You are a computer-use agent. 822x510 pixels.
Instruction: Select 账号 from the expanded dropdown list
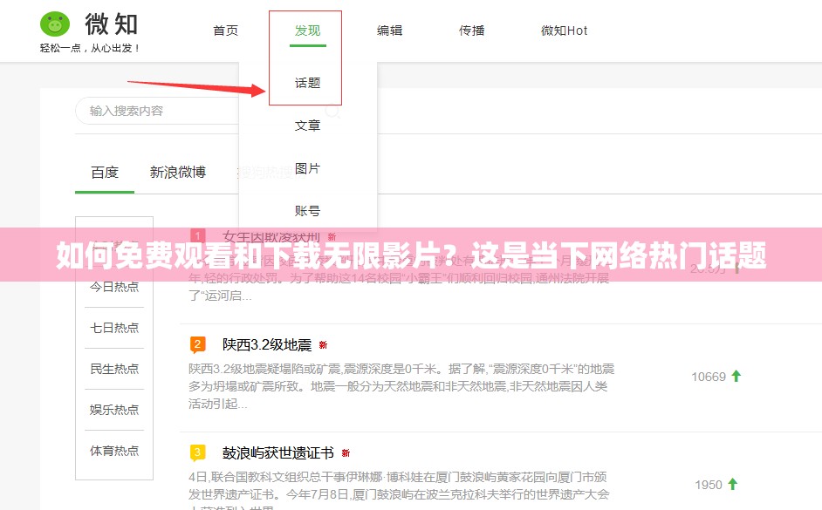pos(305,209)
